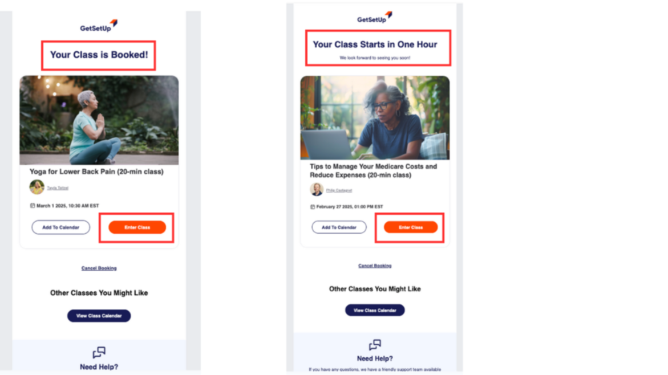
Task: Open the Medicare instructor's avatar photo
Action: coord(317,189)
